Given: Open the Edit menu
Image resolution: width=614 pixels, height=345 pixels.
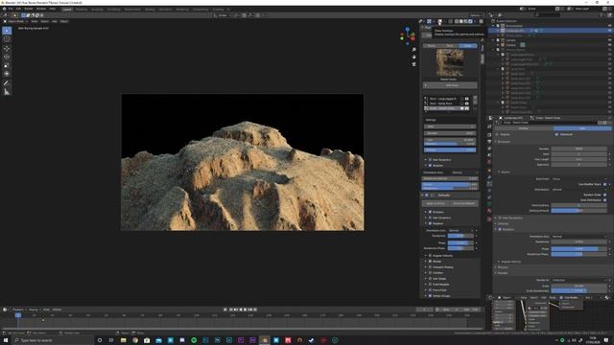Looking at the screenshot, I should (18, 9).
